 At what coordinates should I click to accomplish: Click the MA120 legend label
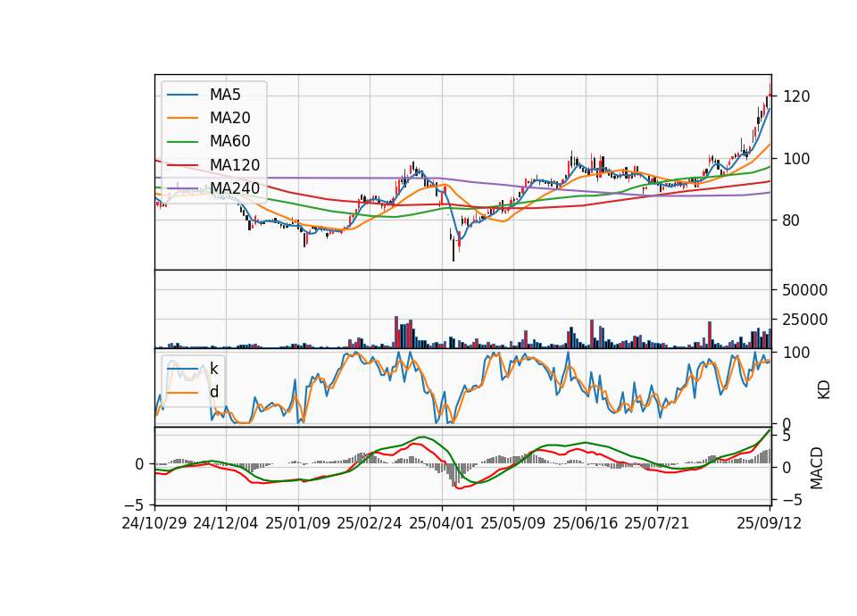tap(235, 165)
